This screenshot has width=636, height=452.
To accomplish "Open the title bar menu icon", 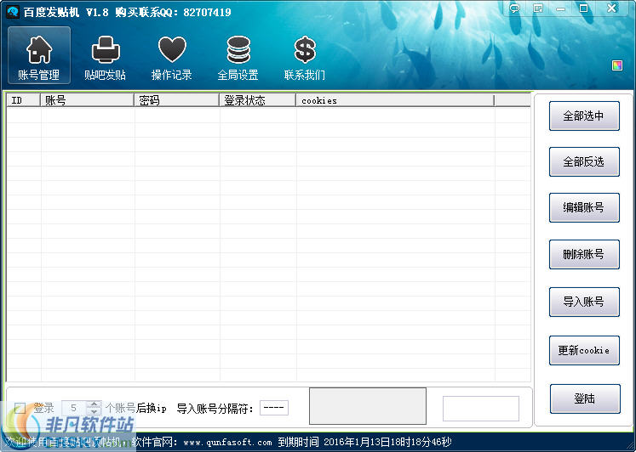I will [x=538, y=8].
